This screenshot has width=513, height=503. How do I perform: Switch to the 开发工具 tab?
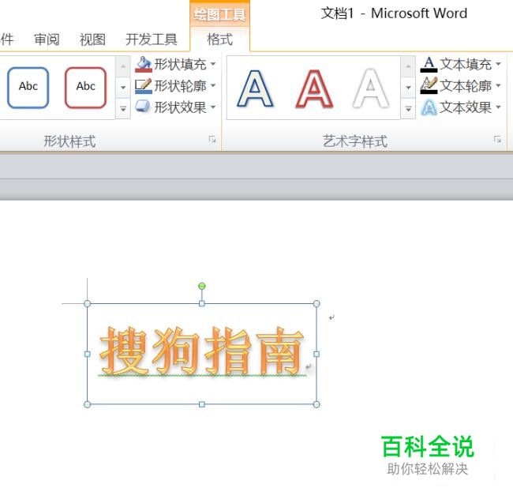pos(152,39)
